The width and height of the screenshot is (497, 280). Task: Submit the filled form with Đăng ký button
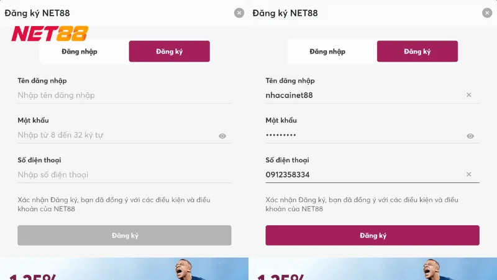pos(372,235)
